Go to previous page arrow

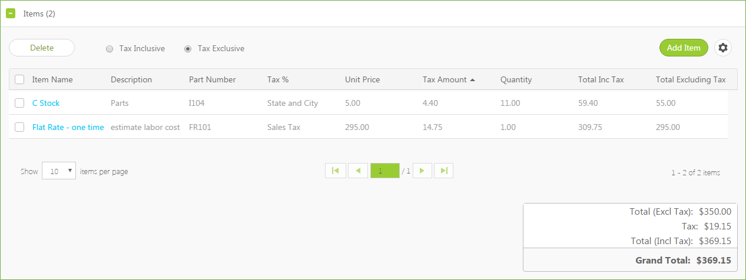(x=358, y=171)
